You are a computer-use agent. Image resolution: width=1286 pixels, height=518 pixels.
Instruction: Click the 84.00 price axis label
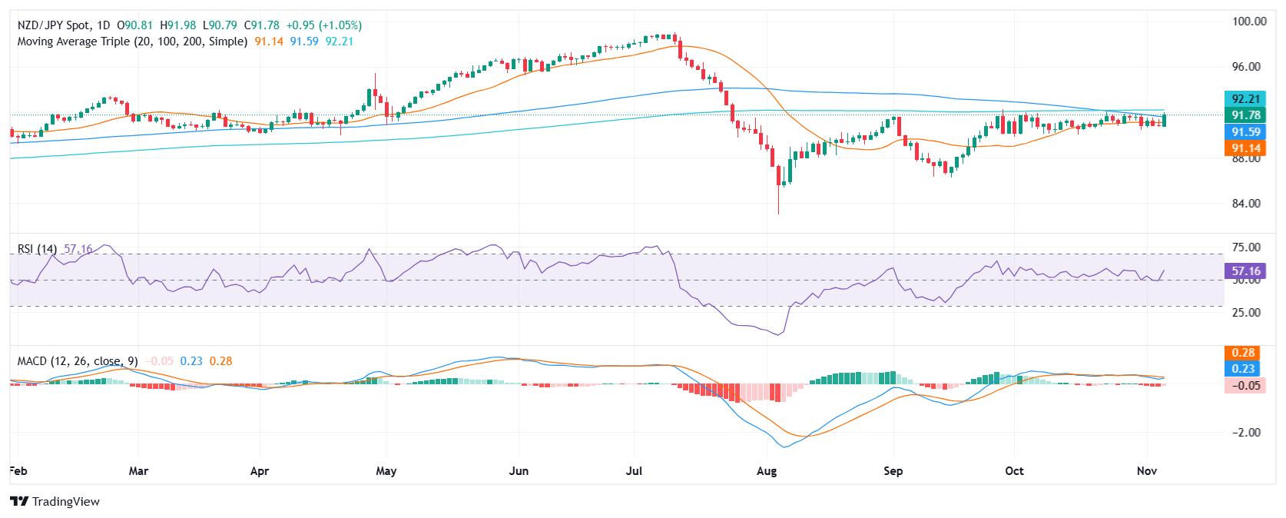(1246, 204)
